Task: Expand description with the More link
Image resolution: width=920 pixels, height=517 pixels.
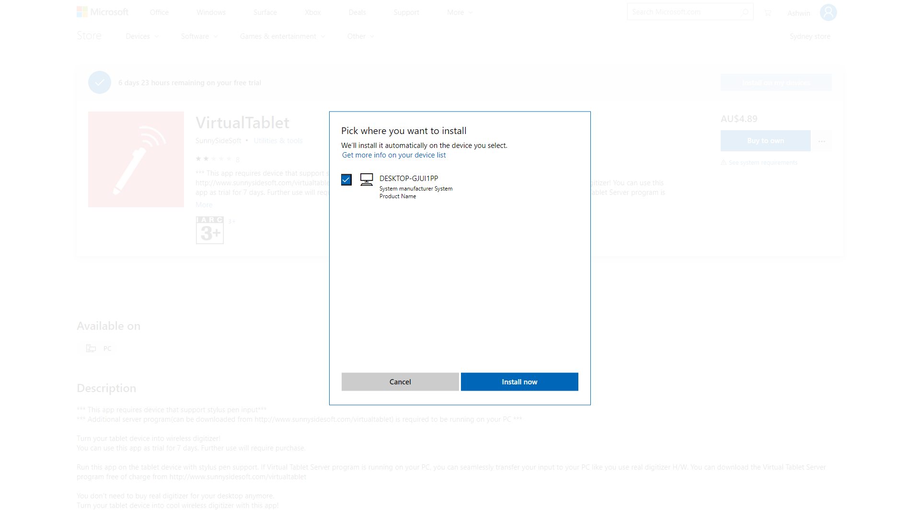Action: click(204, 205)
